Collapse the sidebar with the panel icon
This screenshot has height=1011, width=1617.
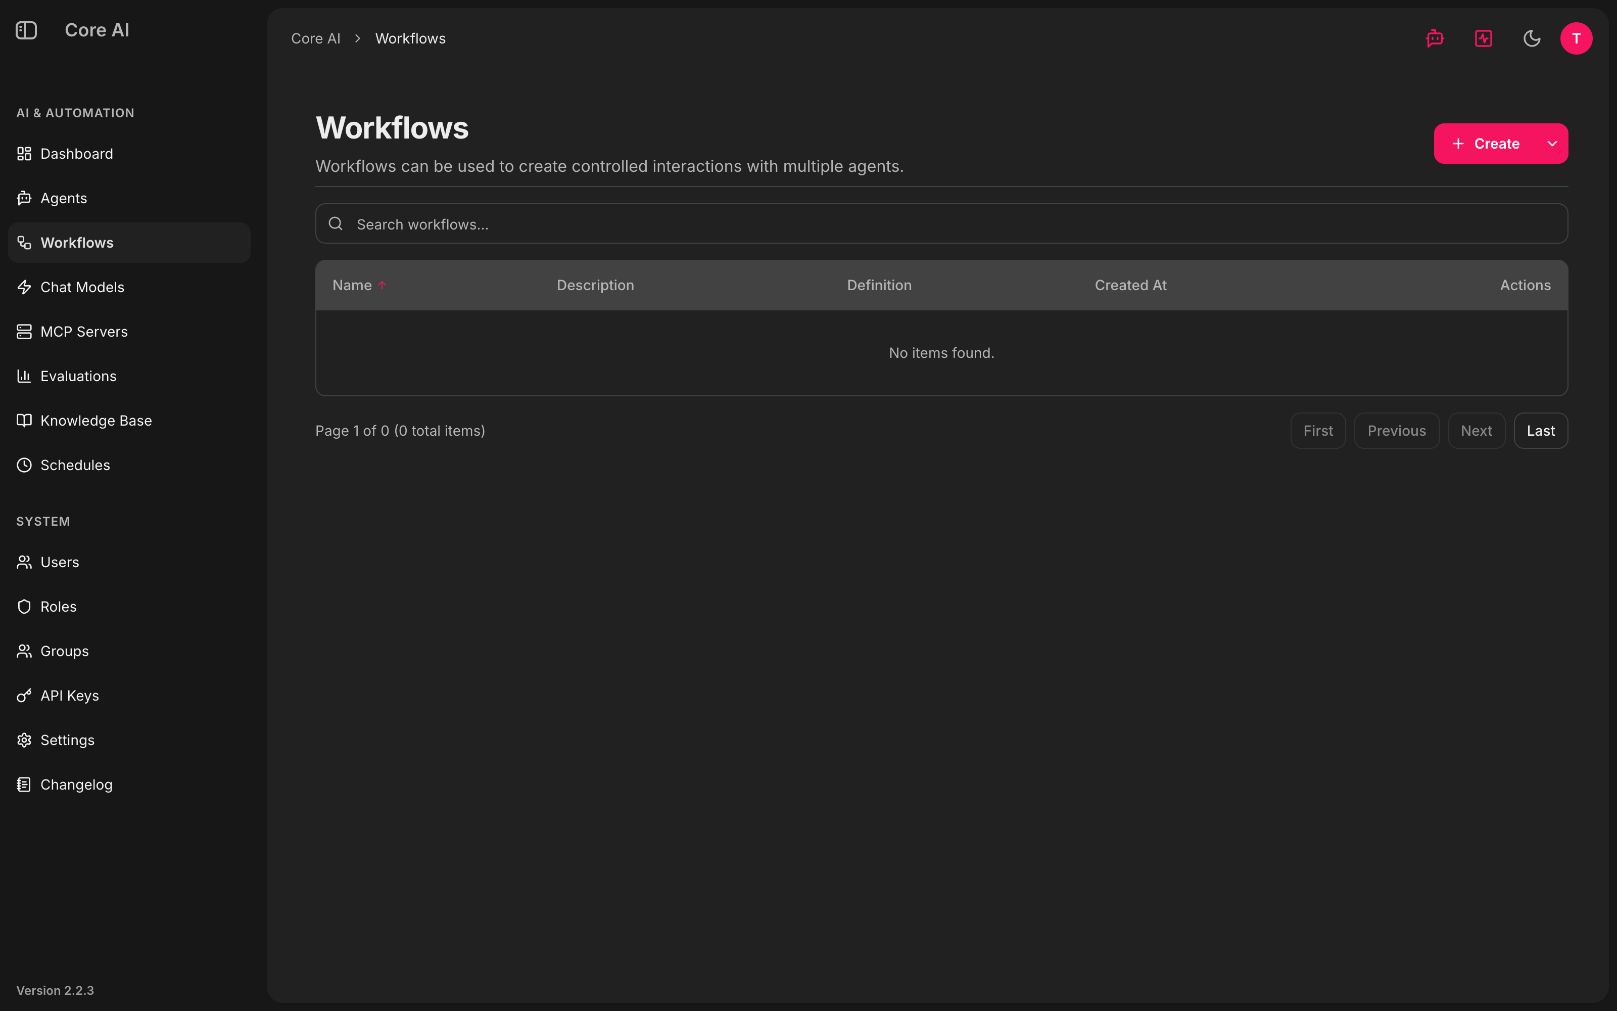tap(26, 30)
